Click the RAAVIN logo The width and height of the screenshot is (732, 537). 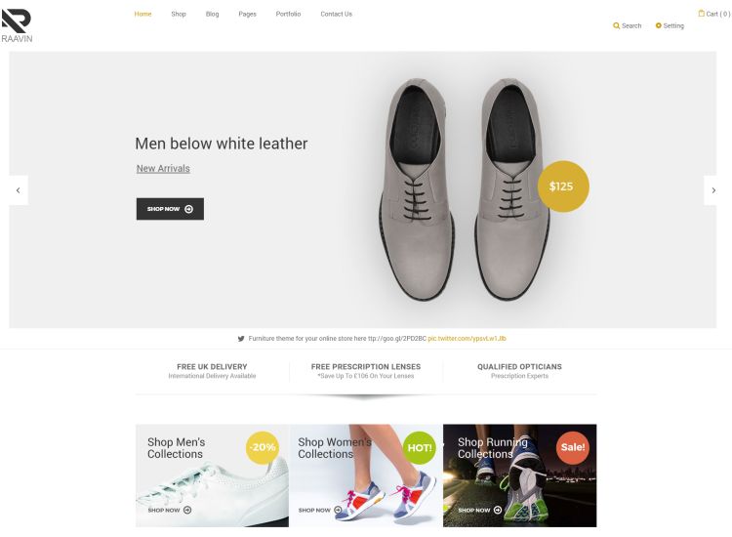tap(17, 25)
